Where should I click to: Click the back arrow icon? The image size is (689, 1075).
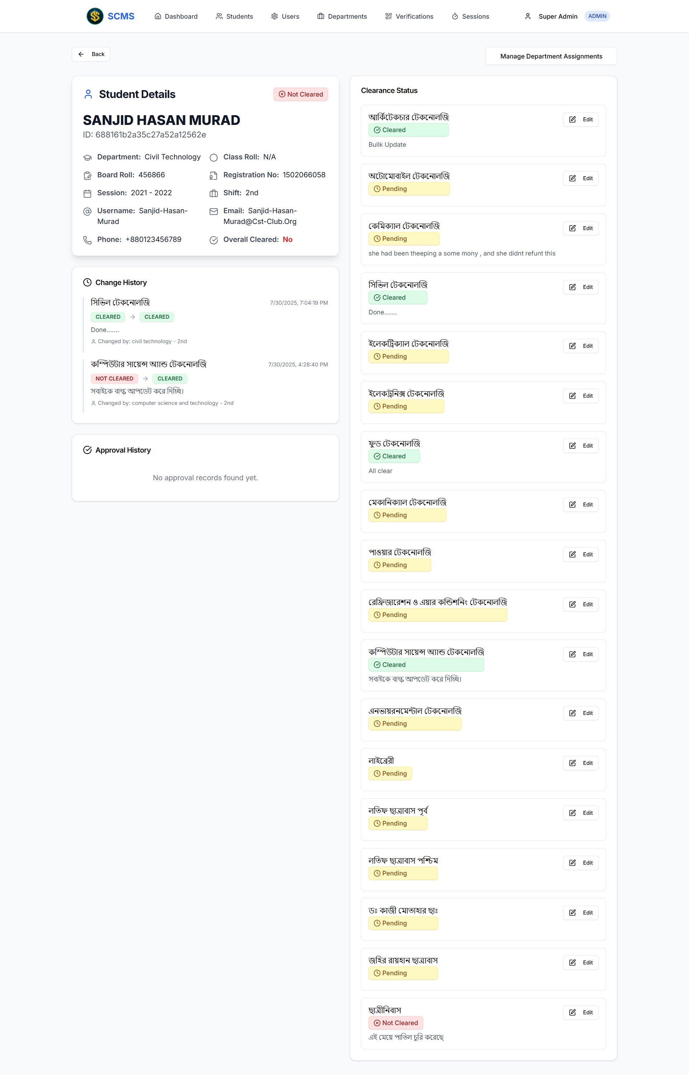pos(81,54)
